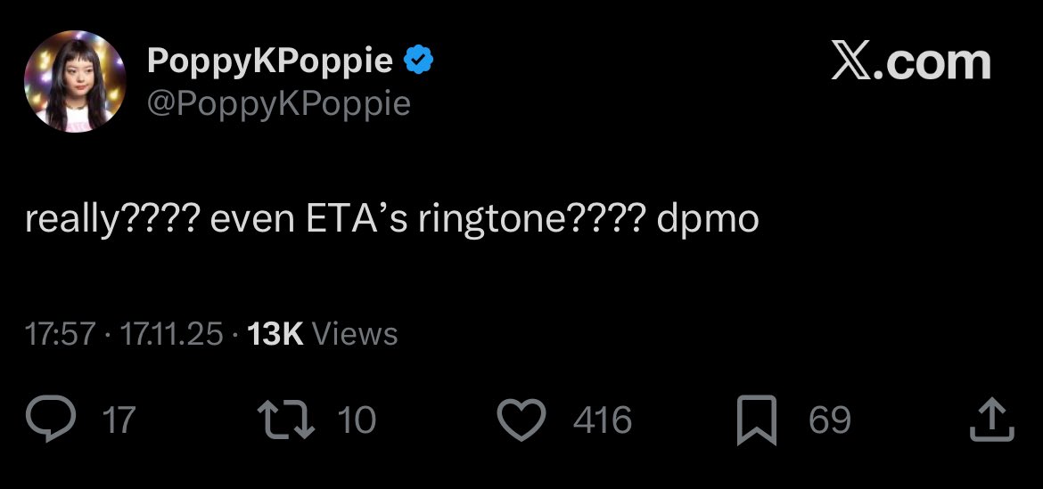View the 13K Views count

(323, 334)
